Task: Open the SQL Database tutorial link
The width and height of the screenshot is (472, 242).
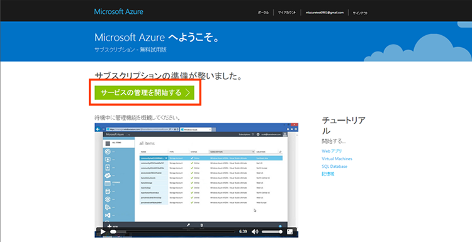Action: 334,166
